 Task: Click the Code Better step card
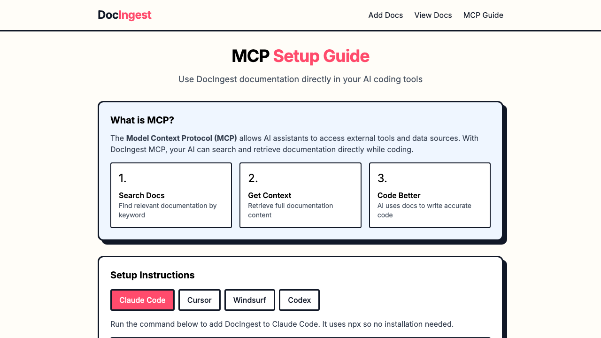click(430, 195)
